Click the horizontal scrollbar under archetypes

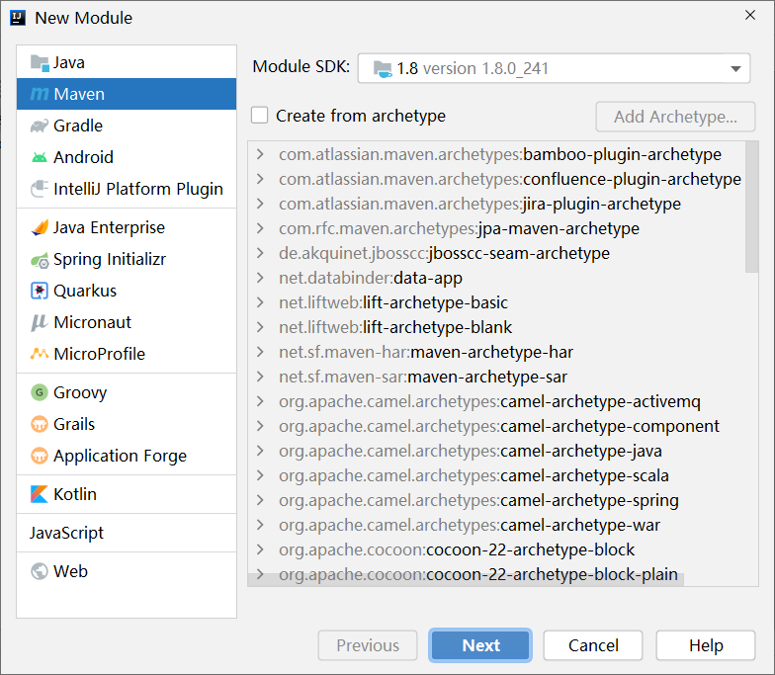point(466,579)
